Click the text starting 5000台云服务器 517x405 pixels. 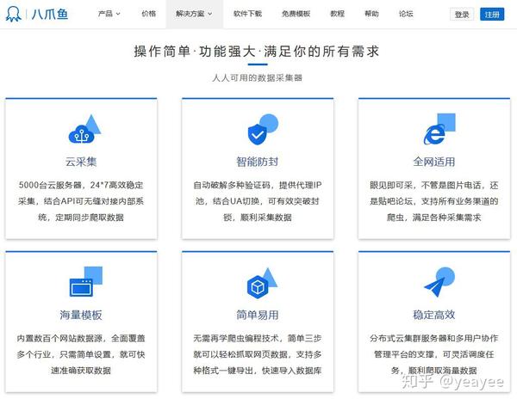[81, 201]
